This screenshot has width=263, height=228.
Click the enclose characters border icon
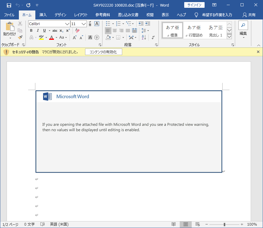pos(97,24)
